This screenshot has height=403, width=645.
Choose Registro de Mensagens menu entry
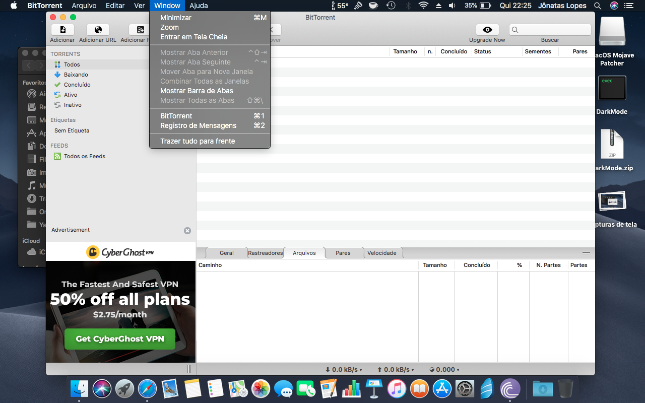click(210, 125)
